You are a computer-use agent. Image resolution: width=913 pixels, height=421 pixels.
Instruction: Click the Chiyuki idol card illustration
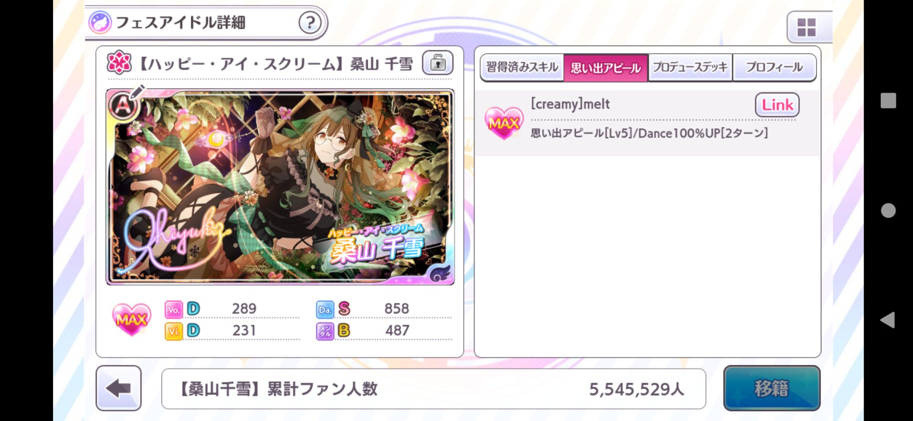pyautogui.click(x=280, y=187)
